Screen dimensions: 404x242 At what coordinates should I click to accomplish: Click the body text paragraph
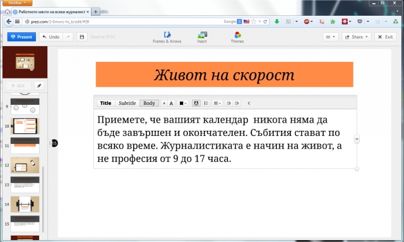click(220, 139)
